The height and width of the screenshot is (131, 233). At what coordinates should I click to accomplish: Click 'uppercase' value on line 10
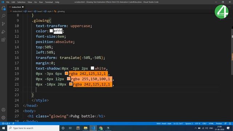click(80, 26)
